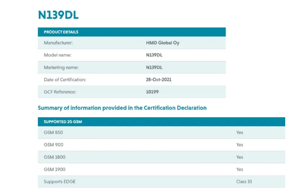
Task: Click the Model name: label
Action: [x=58, y=55]
